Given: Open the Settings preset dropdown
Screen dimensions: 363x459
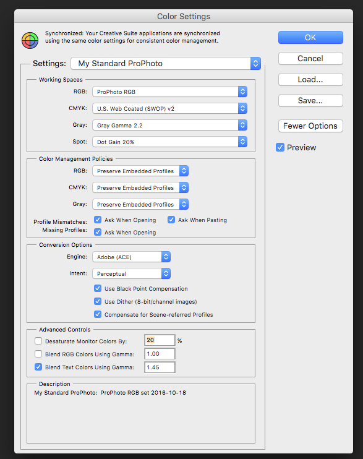Looking at the screenshot, I should point(166,64).
